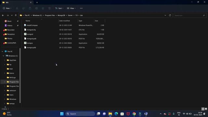Image resolution: width=208 pixels, height=117 pixels.
Task: Expand the selenium folder node
Action: pos(5,91)
